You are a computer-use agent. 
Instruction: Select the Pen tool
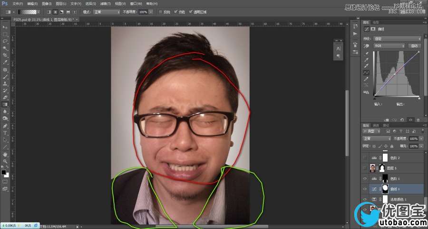pyautogui.click(x=5, y=126)
